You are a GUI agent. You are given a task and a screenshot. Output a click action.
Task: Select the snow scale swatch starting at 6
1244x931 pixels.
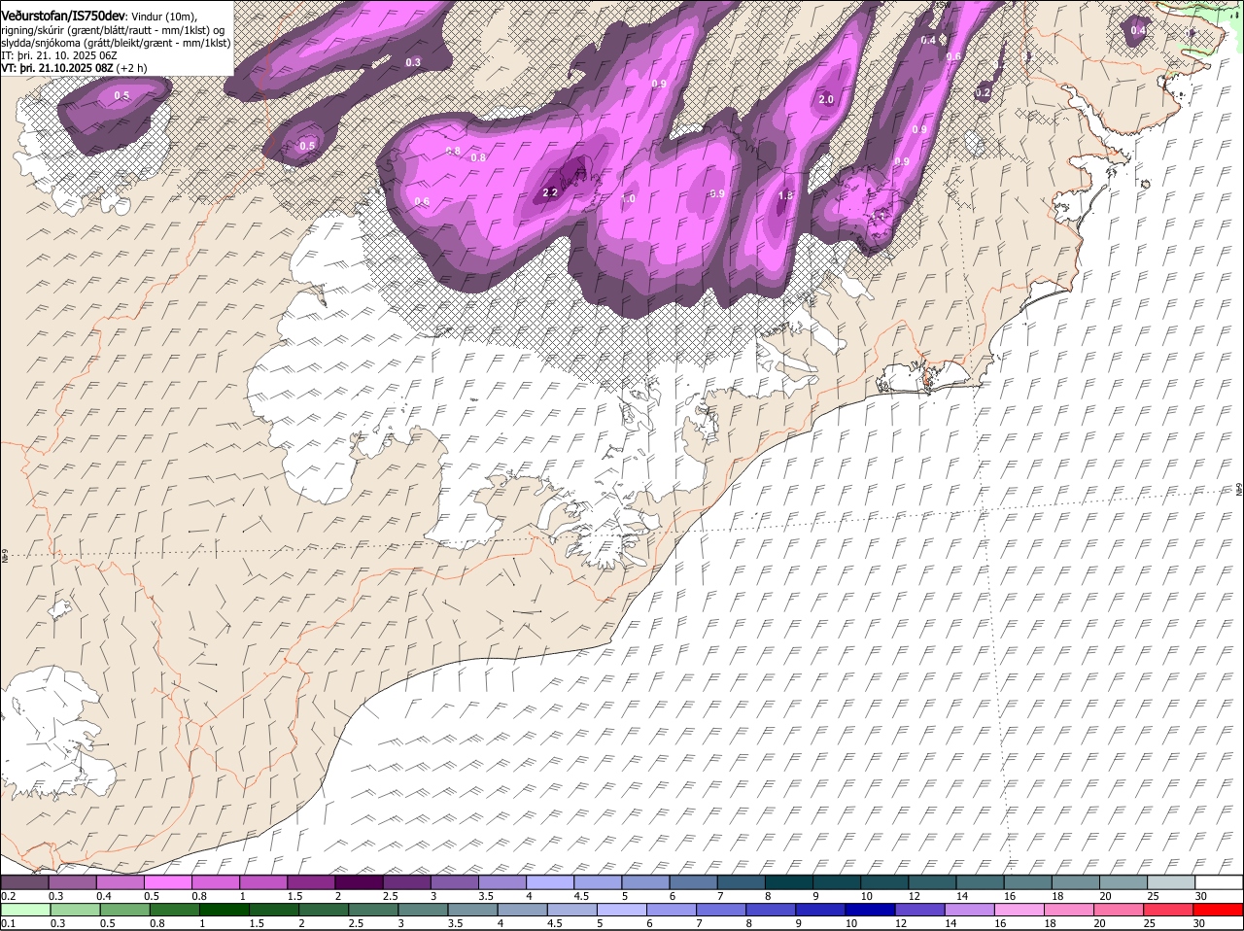click(x=693, y=881)
